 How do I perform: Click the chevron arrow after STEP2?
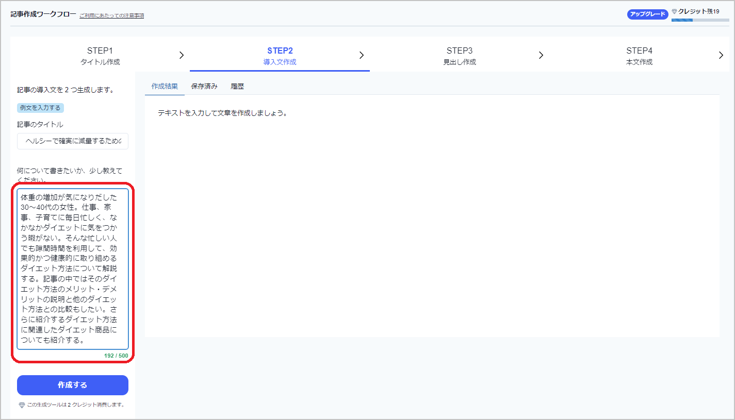click(x=362, y=56)
